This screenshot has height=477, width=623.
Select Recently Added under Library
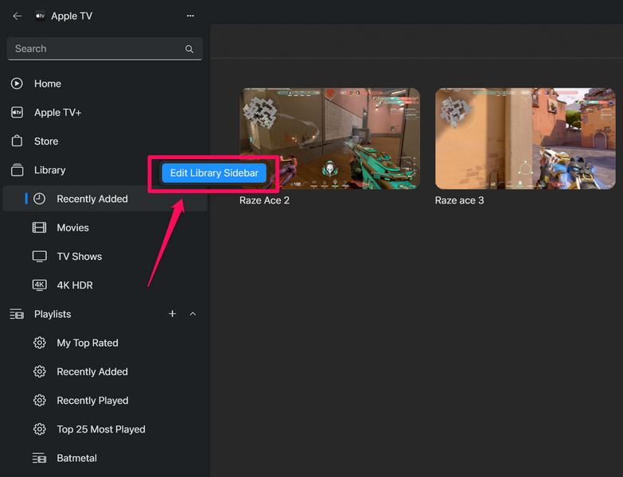[92, 199]
